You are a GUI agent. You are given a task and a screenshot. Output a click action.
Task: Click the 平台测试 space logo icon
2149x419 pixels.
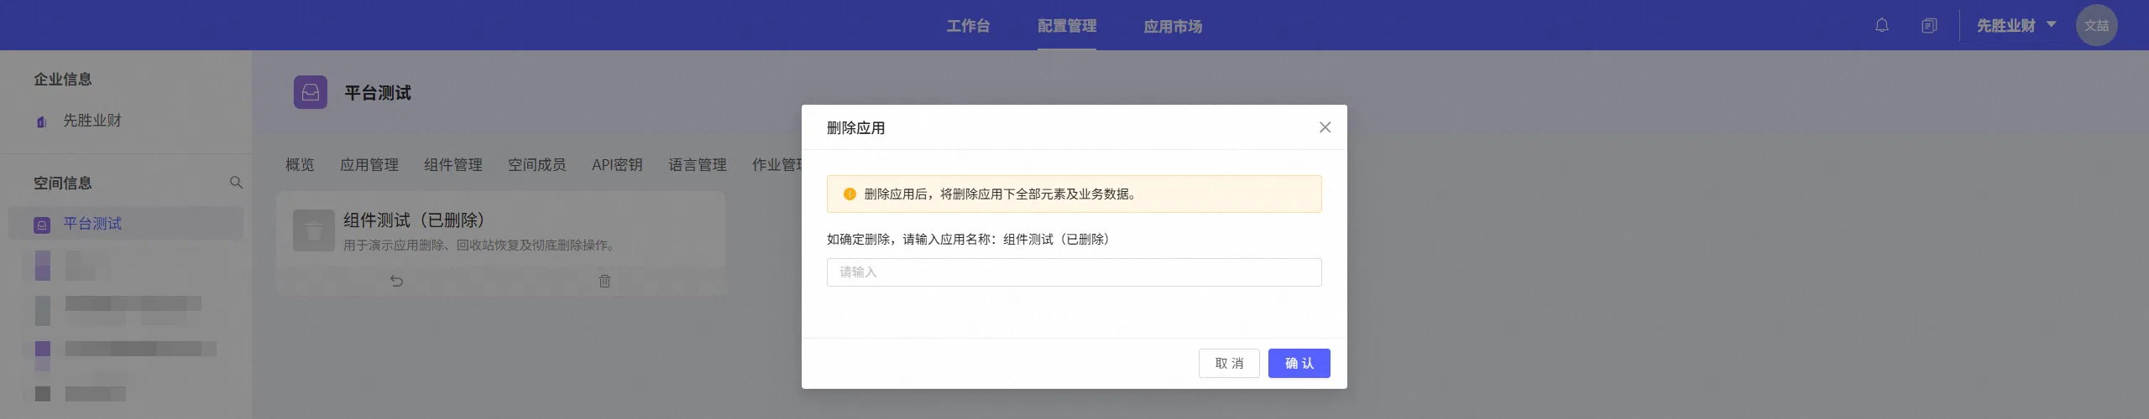coord(311,92)
